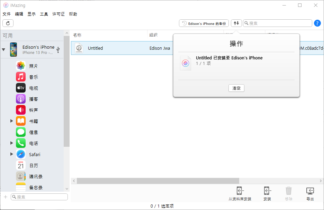
Task: Click the 从资料库安装 install from library icon
Action: (240, 193)
